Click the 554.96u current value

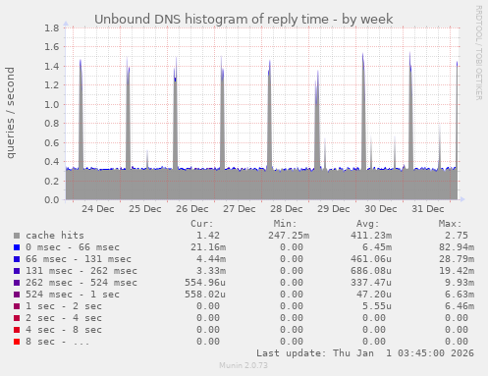tap(205, 283)
